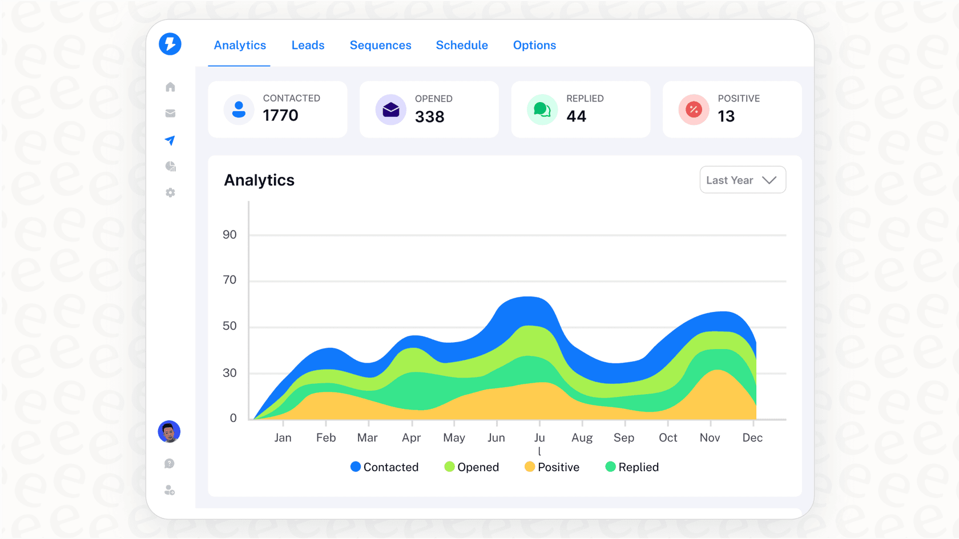This screenshot has width=959, height=539.
Task: Click the percent icon on Positive card
Action: pyautogui.click(x=694, y=110)
